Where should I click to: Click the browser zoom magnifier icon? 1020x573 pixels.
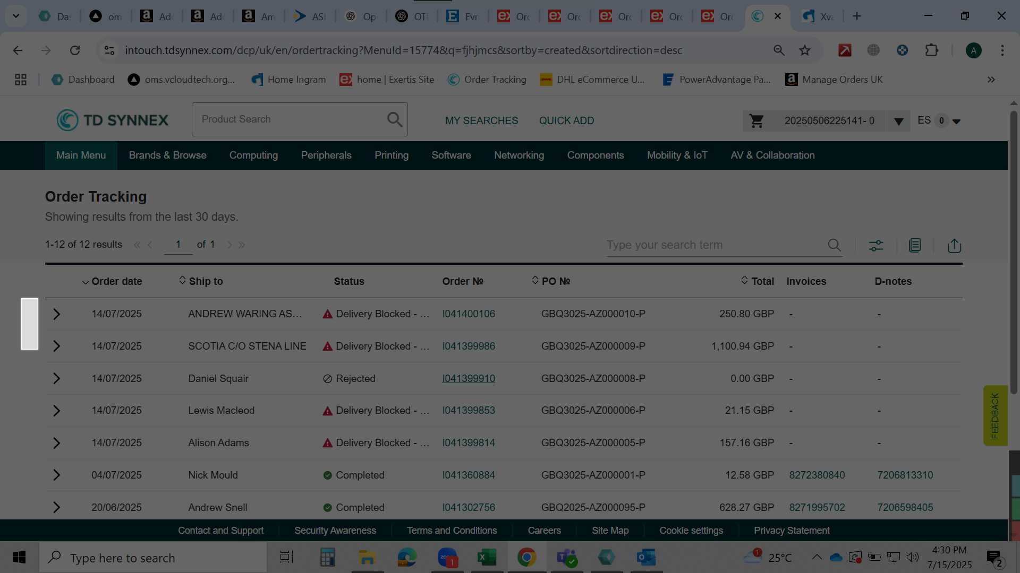tap(779, 50)
